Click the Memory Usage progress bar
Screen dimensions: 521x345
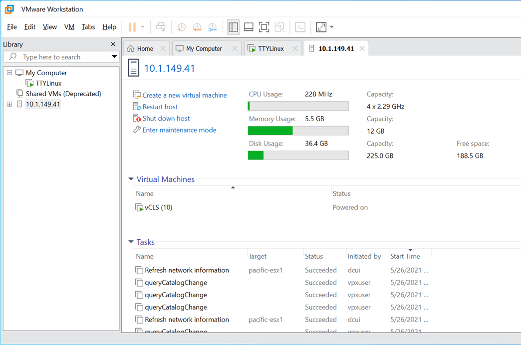298,131
